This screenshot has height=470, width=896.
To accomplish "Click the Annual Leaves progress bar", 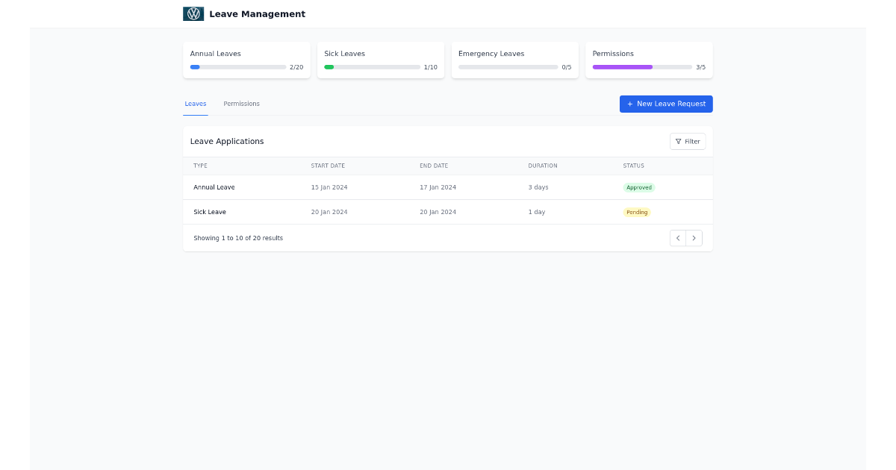I will (x=237, y=67).
